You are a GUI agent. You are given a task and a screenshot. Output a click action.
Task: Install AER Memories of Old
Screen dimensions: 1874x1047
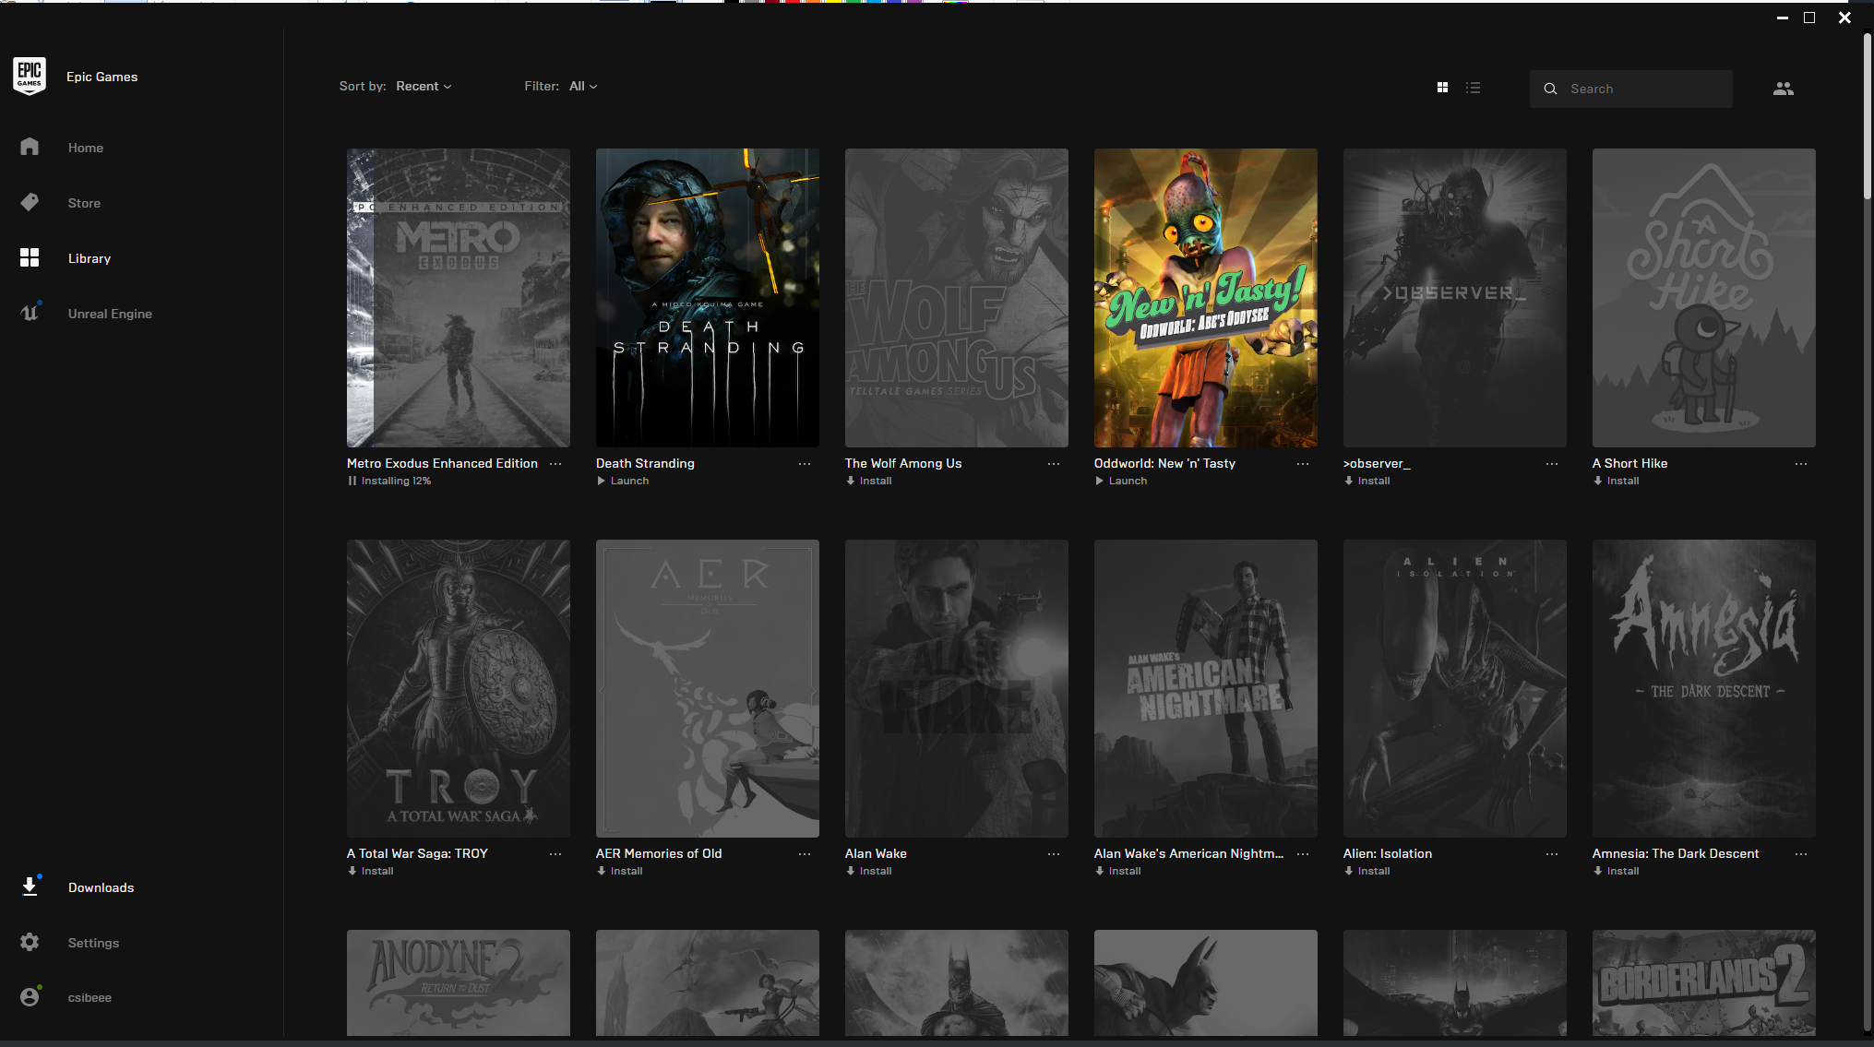click(x=620, y=871)
